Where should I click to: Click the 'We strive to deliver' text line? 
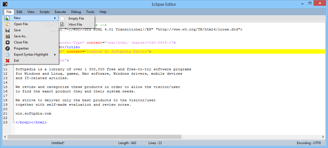click(86, 100)
